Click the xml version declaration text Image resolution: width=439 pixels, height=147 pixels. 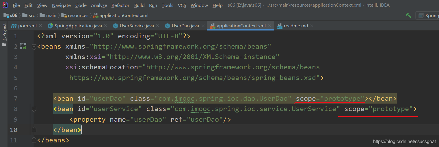tap(114, 36)
